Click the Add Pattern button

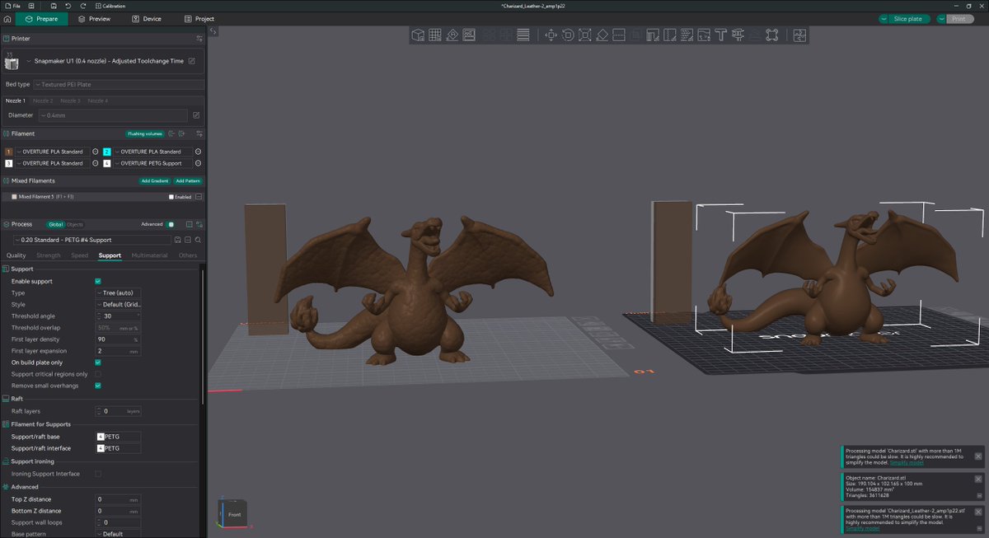[187, 180]
